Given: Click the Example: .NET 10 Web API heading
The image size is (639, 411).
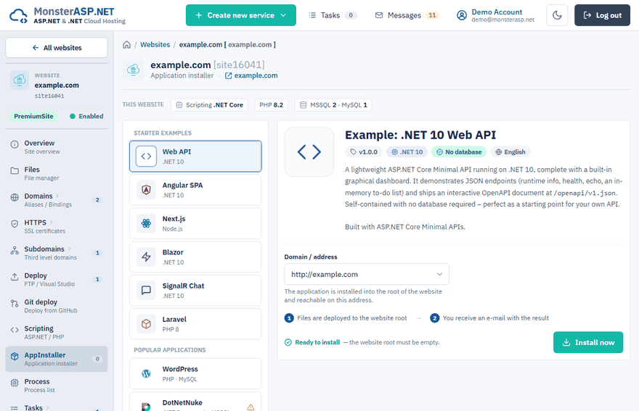Looking at the screenshot, I should [x=420, y=135].
